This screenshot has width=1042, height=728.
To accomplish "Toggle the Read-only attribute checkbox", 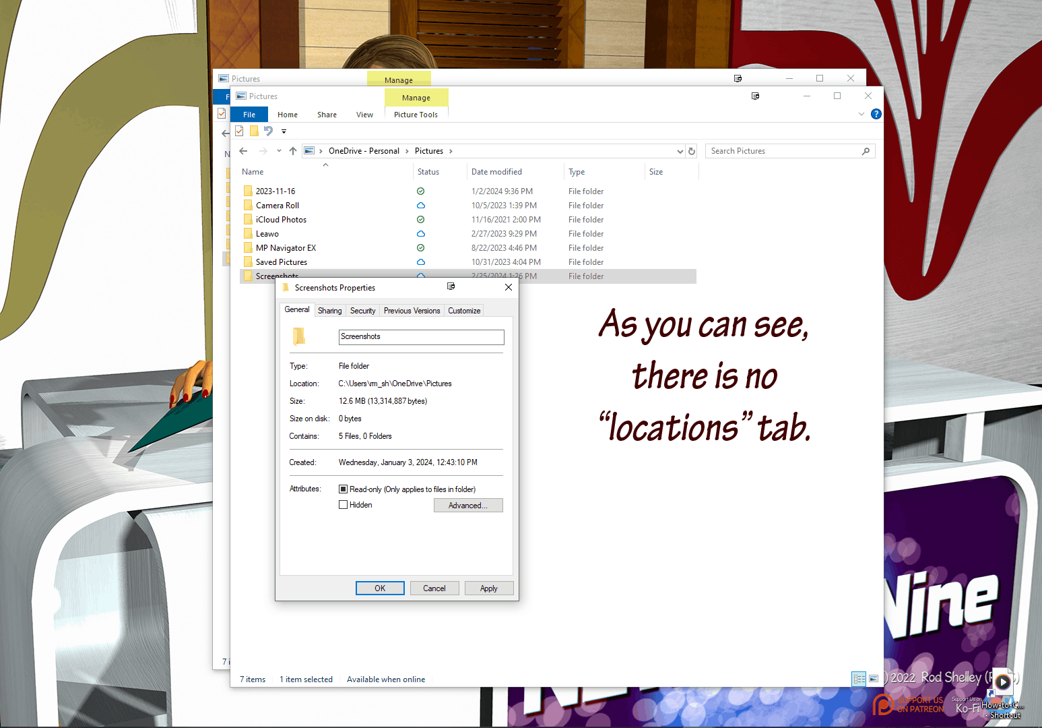I will 344,489.
